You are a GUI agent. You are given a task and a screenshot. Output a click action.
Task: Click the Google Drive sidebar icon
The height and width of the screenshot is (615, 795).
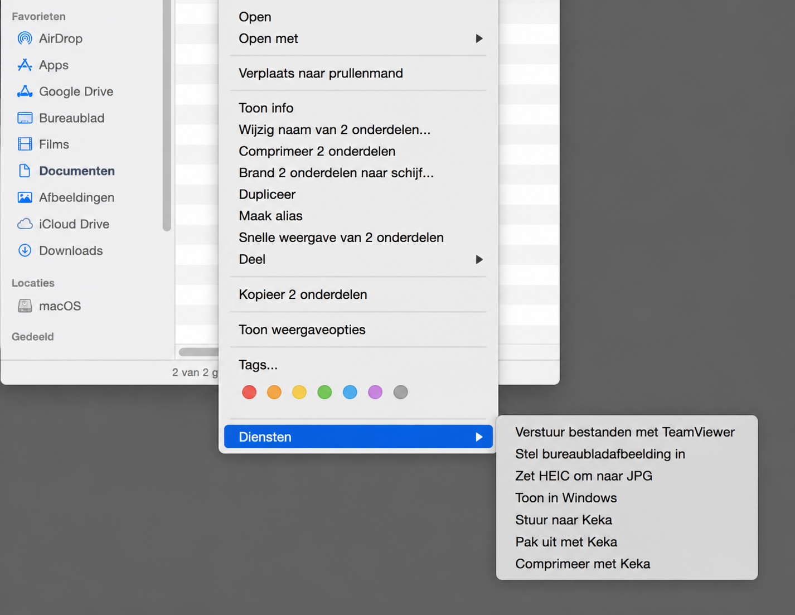pyautogui.click(x=25, y=91)
